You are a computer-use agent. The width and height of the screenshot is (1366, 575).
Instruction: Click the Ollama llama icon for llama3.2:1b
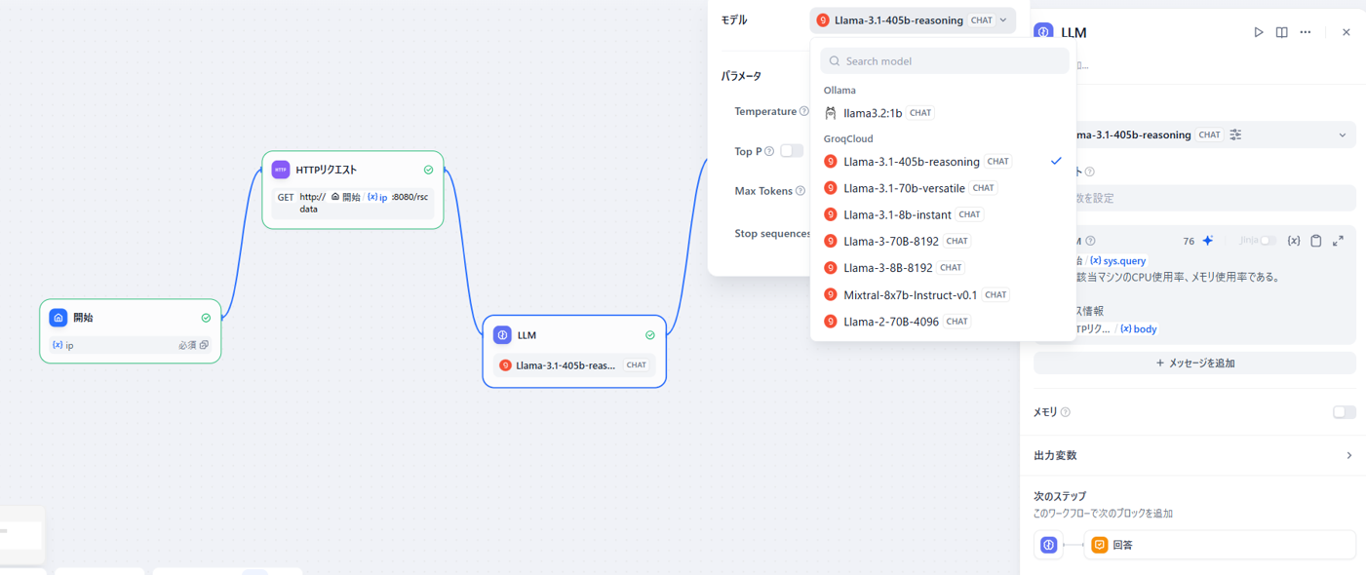coord(831,113)
